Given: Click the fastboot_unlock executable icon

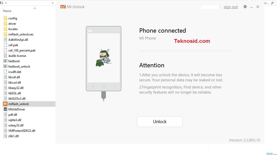Looking at the screenshot, I should point(5,67).
